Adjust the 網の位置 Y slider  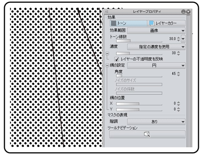pyautogui.click(x=139, y=109)
